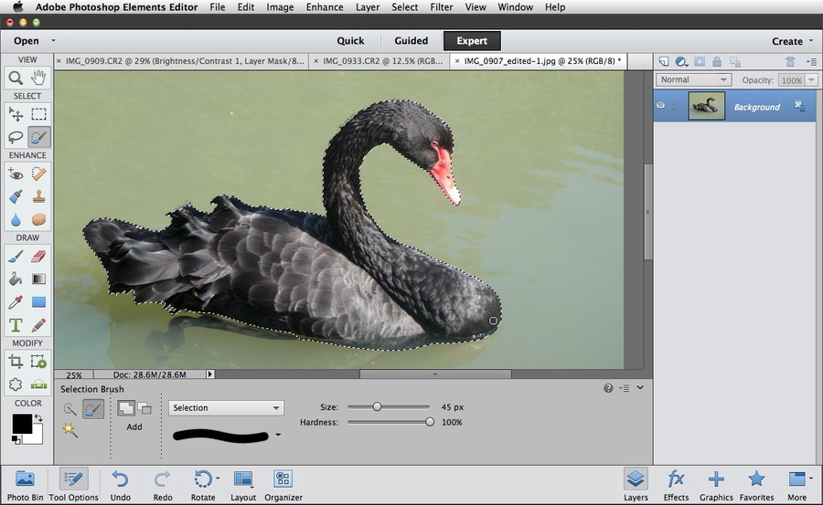Select the Zoom tool
823x505 pixels.
coord(16,79)
